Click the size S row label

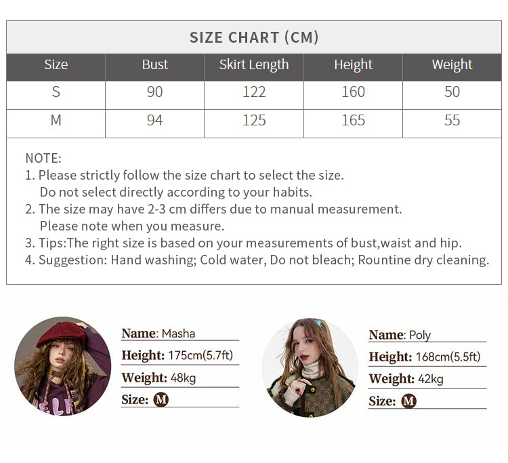56,92
